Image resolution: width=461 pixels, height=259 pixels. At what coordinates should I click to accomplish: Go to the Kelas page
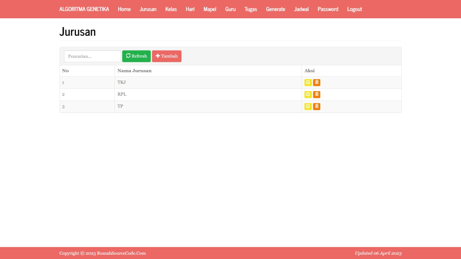171,9
